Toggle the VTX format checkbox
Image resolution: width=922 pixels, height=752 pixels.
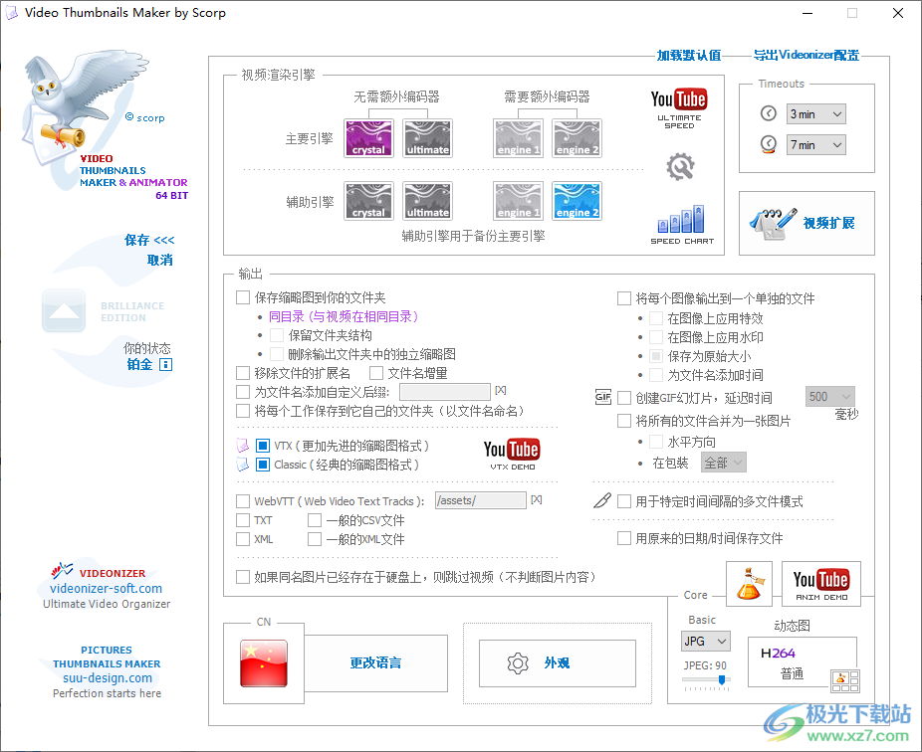263,446
